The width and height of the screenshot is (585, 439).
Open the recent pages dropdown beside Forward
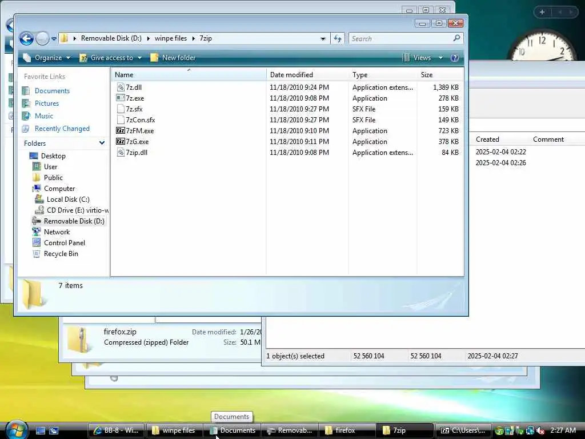tap(54, 38)
